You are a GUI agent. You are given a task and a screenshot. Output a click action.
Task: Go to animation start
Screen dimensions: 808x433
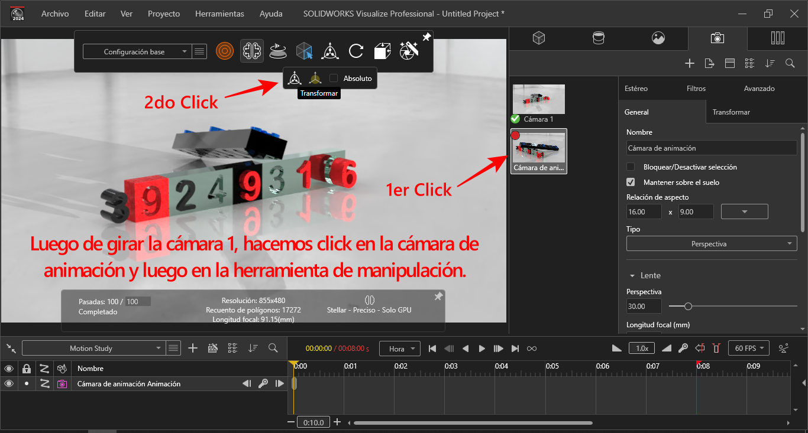pyautogui.click(x=432, y=349)
